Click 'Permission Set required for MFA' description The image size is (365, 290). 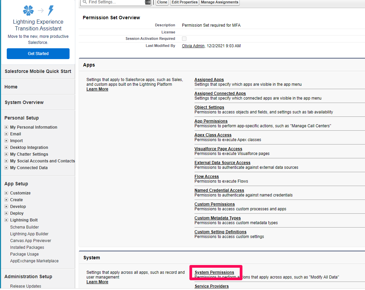tap(211, 25)
